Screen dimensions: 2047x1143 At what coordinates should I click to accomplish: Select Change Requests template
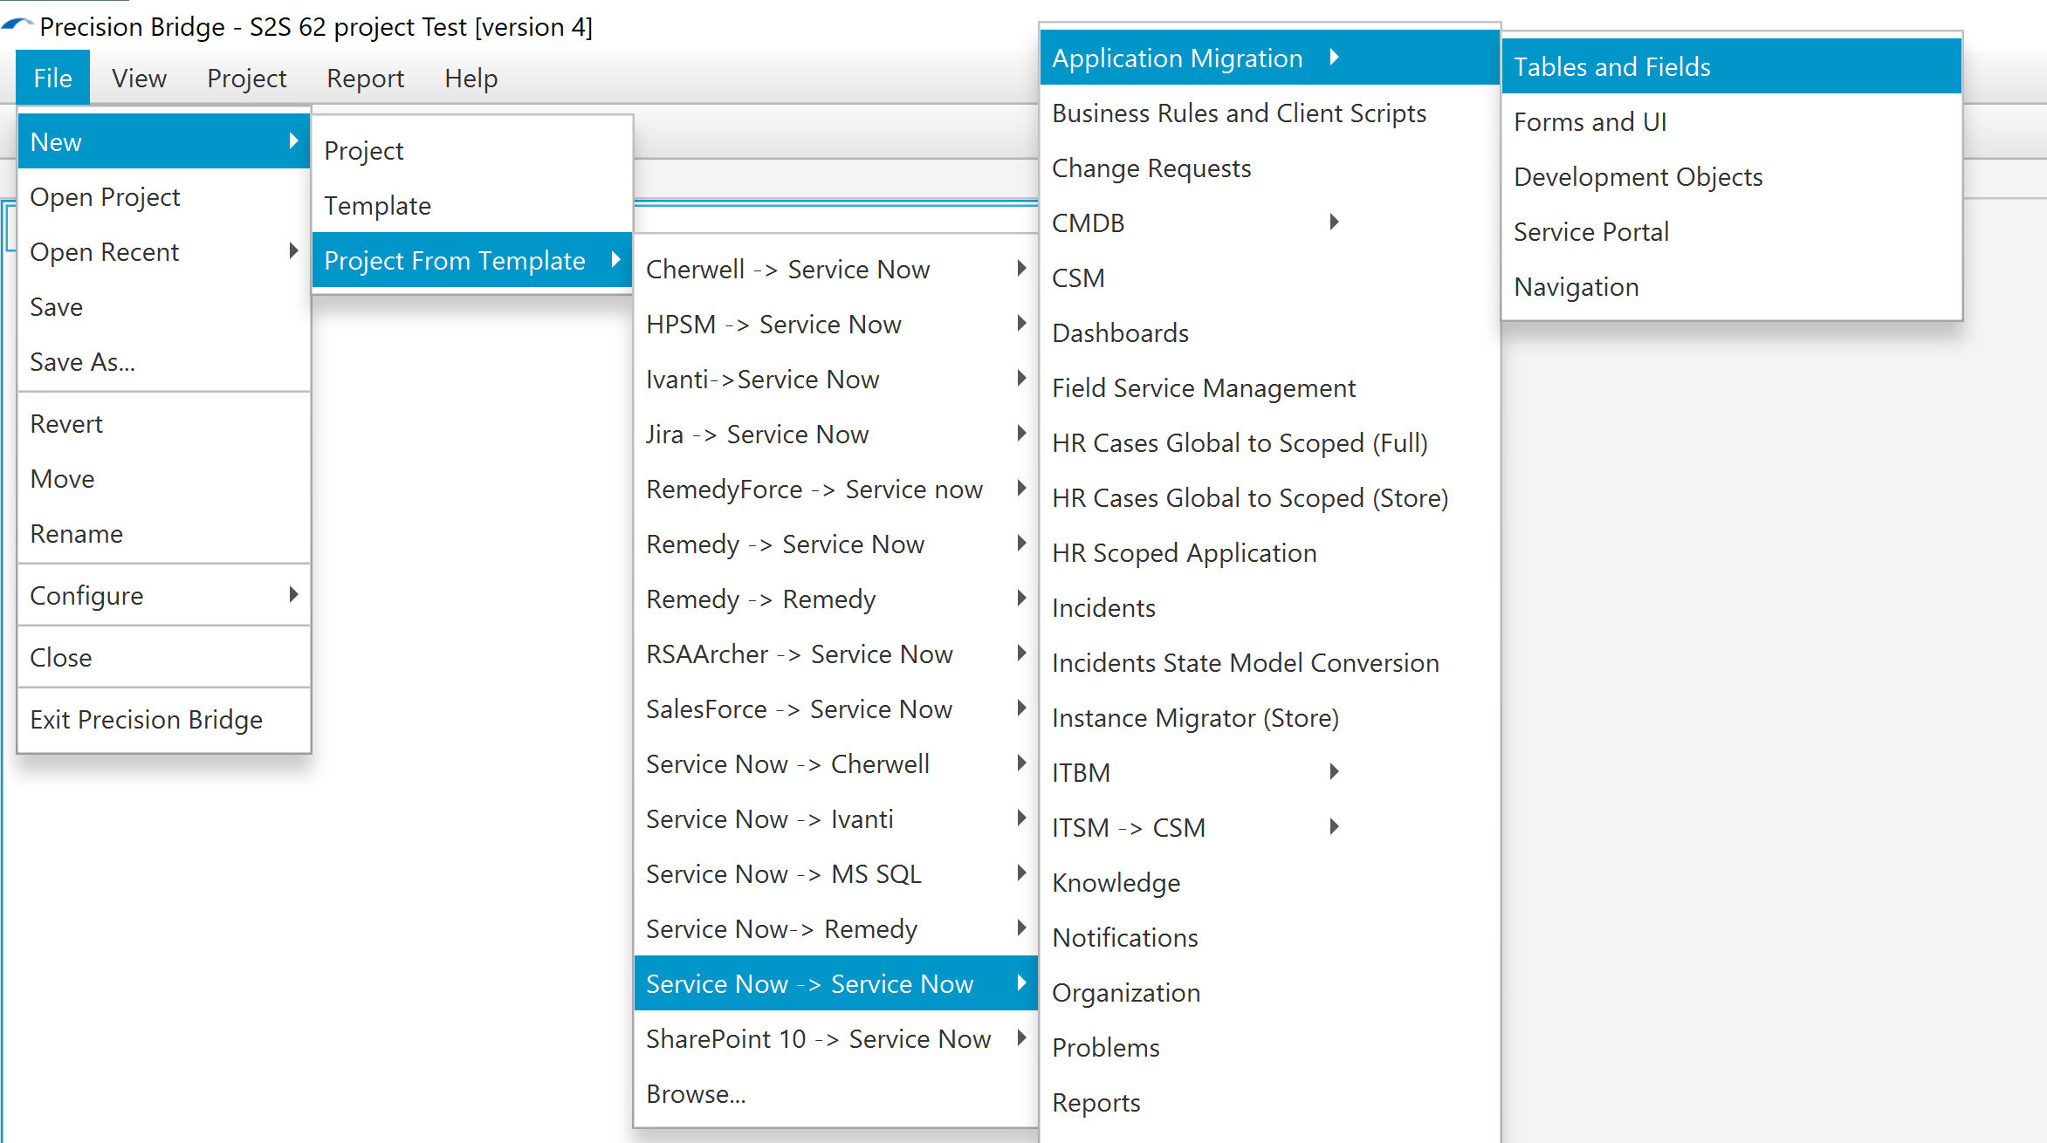1270,168
